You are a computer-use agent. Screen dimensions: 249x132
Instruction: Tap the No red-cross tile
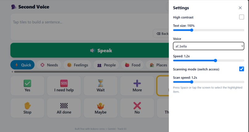pyautogui.click(x=137, y=108)
